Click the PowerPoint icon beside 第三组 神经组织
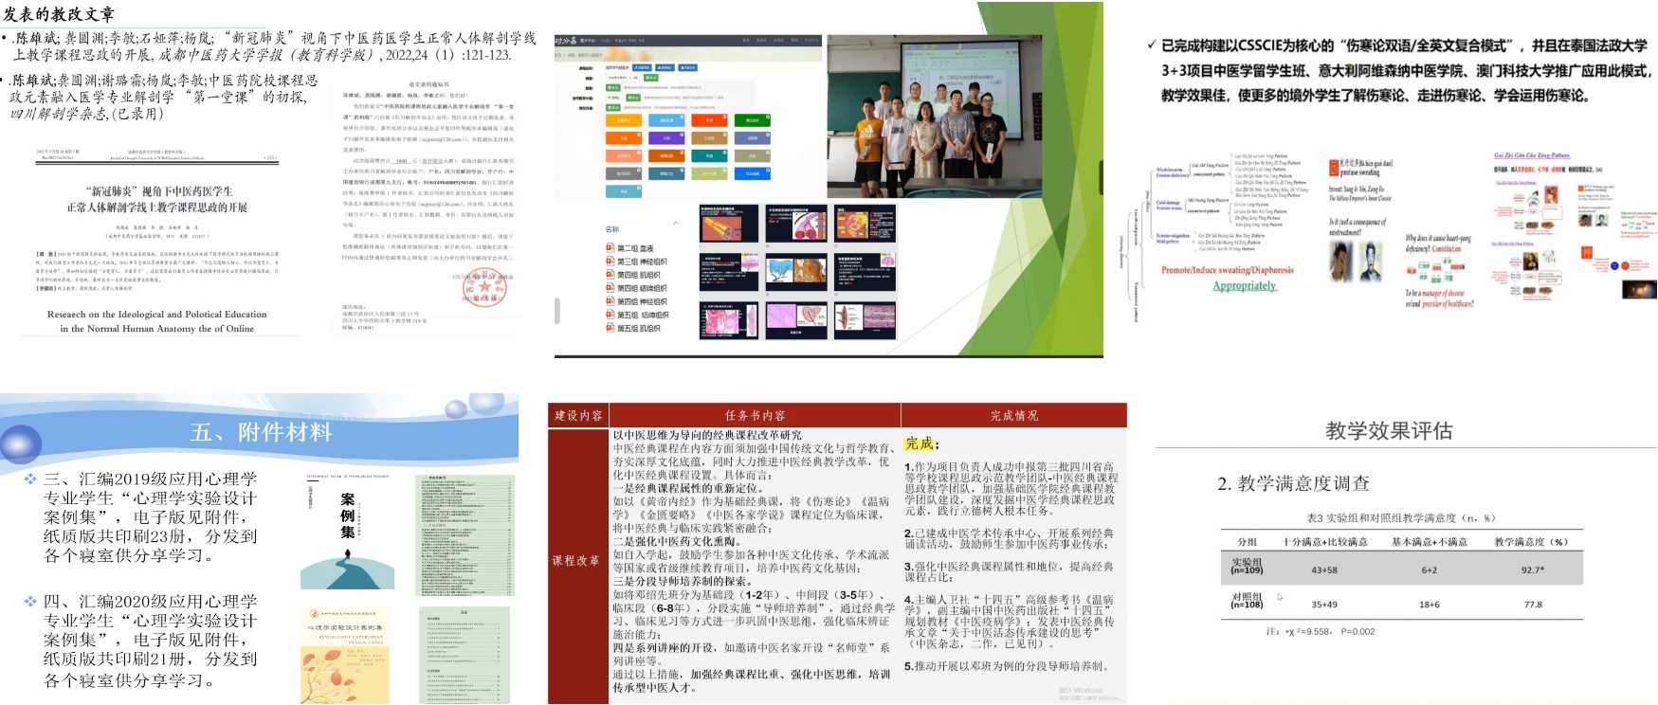The width and height of the screenshot is (1658, 705). 610,262
